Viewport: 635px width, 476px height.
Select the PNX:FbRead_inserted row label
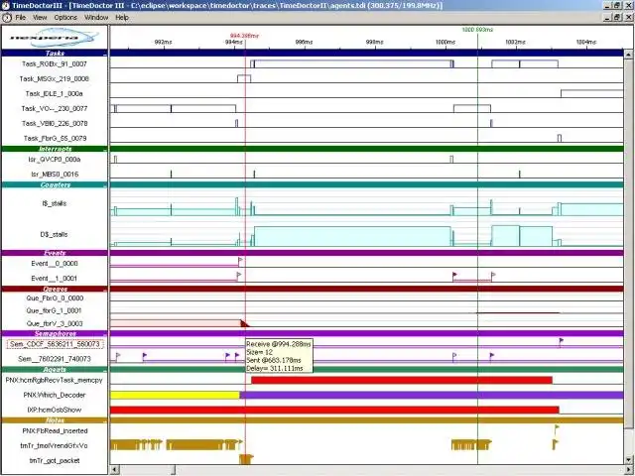(55, 431)
